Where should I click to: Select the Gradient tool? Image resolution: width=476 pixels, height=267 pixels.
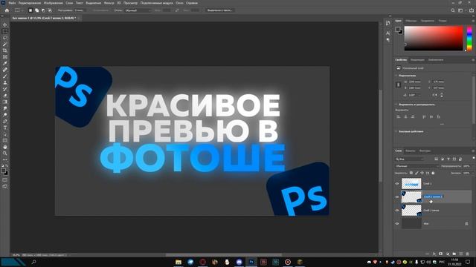(x=5, y=102)
